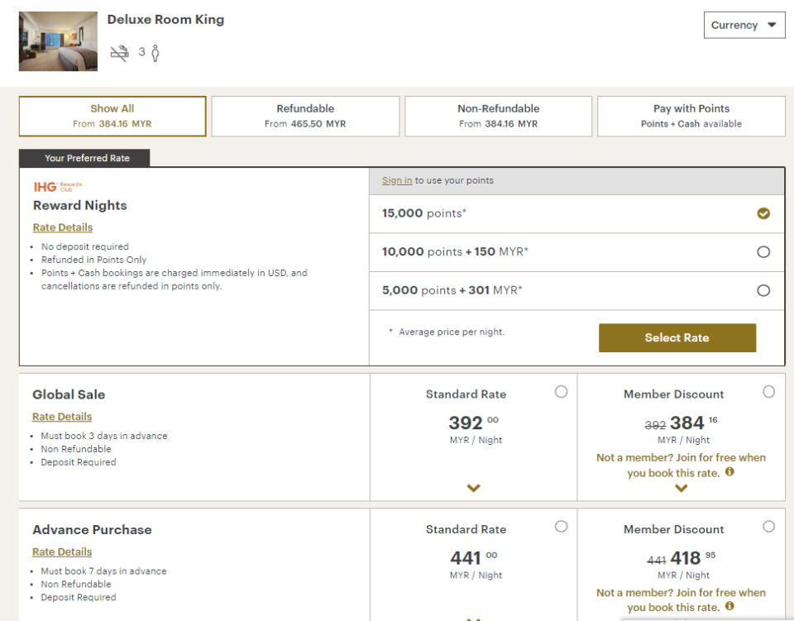Viewport: 794px width, 621px height.
Task: Expand Global Sale Member Discount chevron
Action: [x=681, y=488]
